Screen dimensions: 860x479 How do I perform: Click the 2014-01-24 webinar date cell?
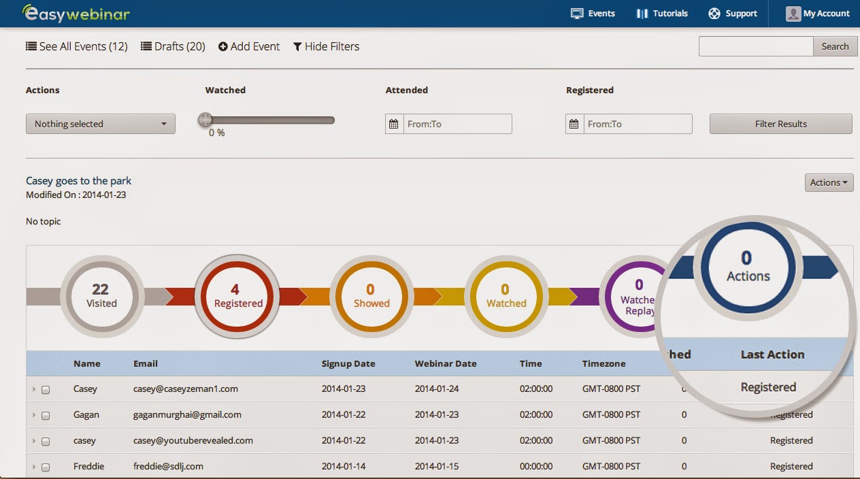(x=437, y=389)
